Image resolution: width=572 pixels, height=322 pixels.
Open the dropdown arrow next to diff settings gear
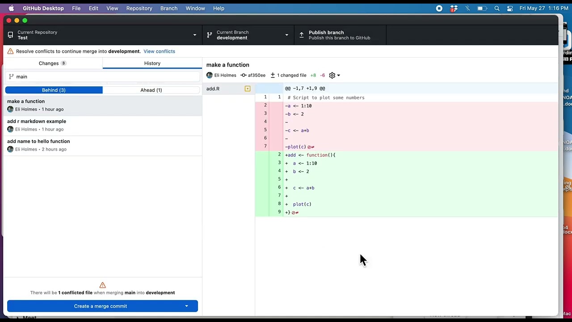pyautogui.click(x=338, y=75)
